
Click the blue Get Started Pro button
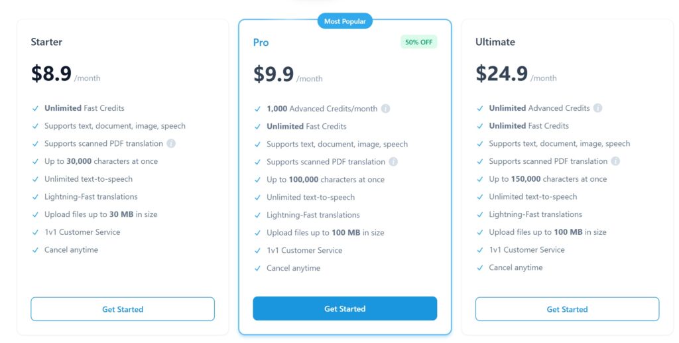point(345,309)
